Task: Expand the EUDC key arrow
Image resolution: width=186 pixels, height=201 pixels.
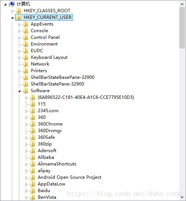Action: tap(19, 51)
